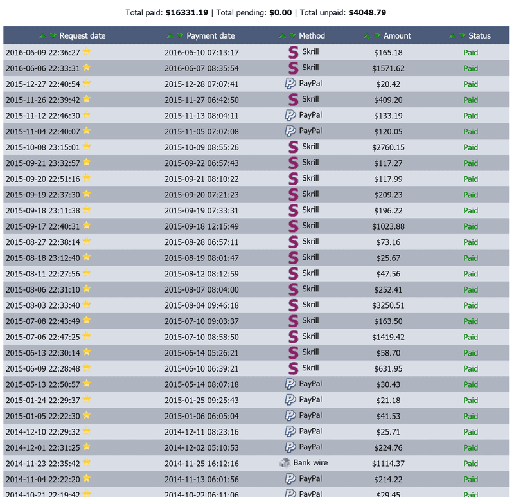Click star beside 2014-11-23 22:35:42 request
This screenshot has width=514, height=497.
click(87, 462)
